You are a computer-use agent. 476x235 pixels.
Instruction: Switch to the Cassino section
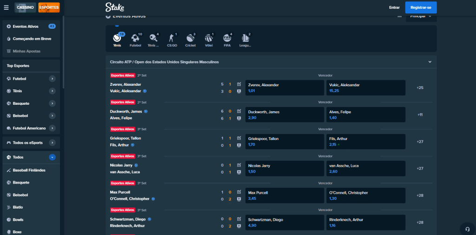(x=25, y=8)
